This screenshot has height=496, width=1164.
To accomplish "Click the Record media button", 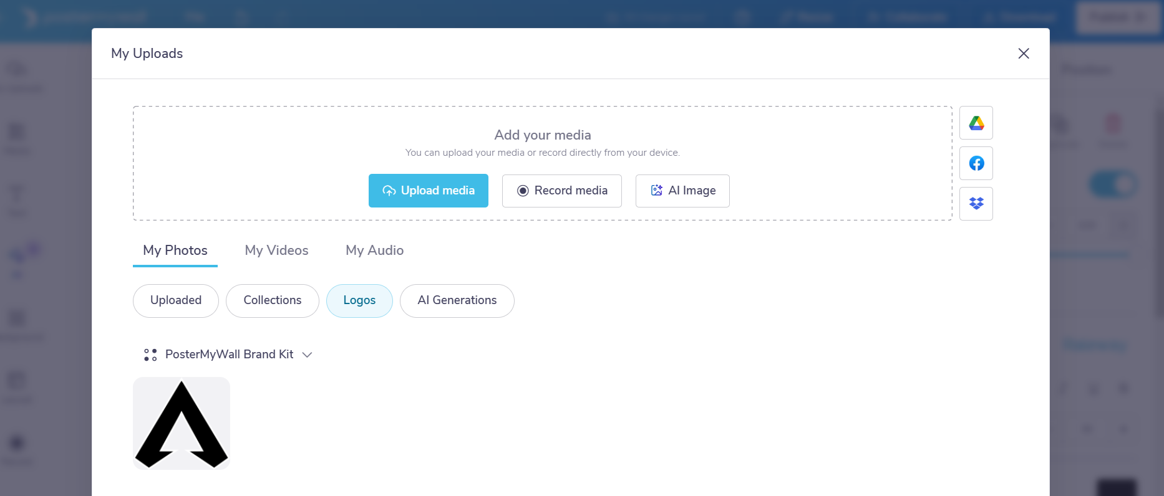I will pos(562,191).
